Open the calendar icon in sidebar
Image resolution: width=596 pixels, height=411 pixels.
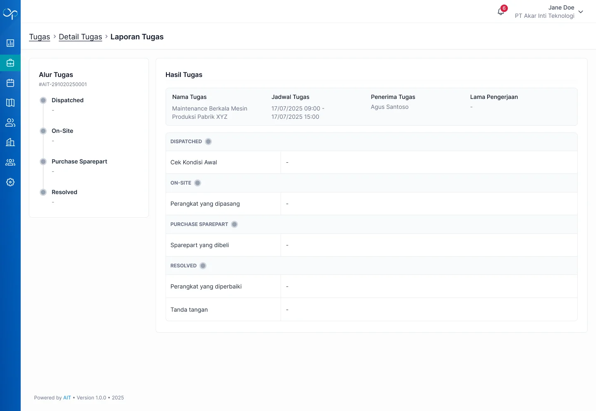pos(10,83)
